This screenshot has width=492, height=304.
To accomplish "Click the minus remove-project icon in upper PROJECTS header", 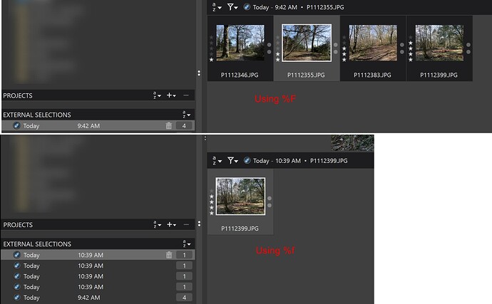I will point(186,95).
